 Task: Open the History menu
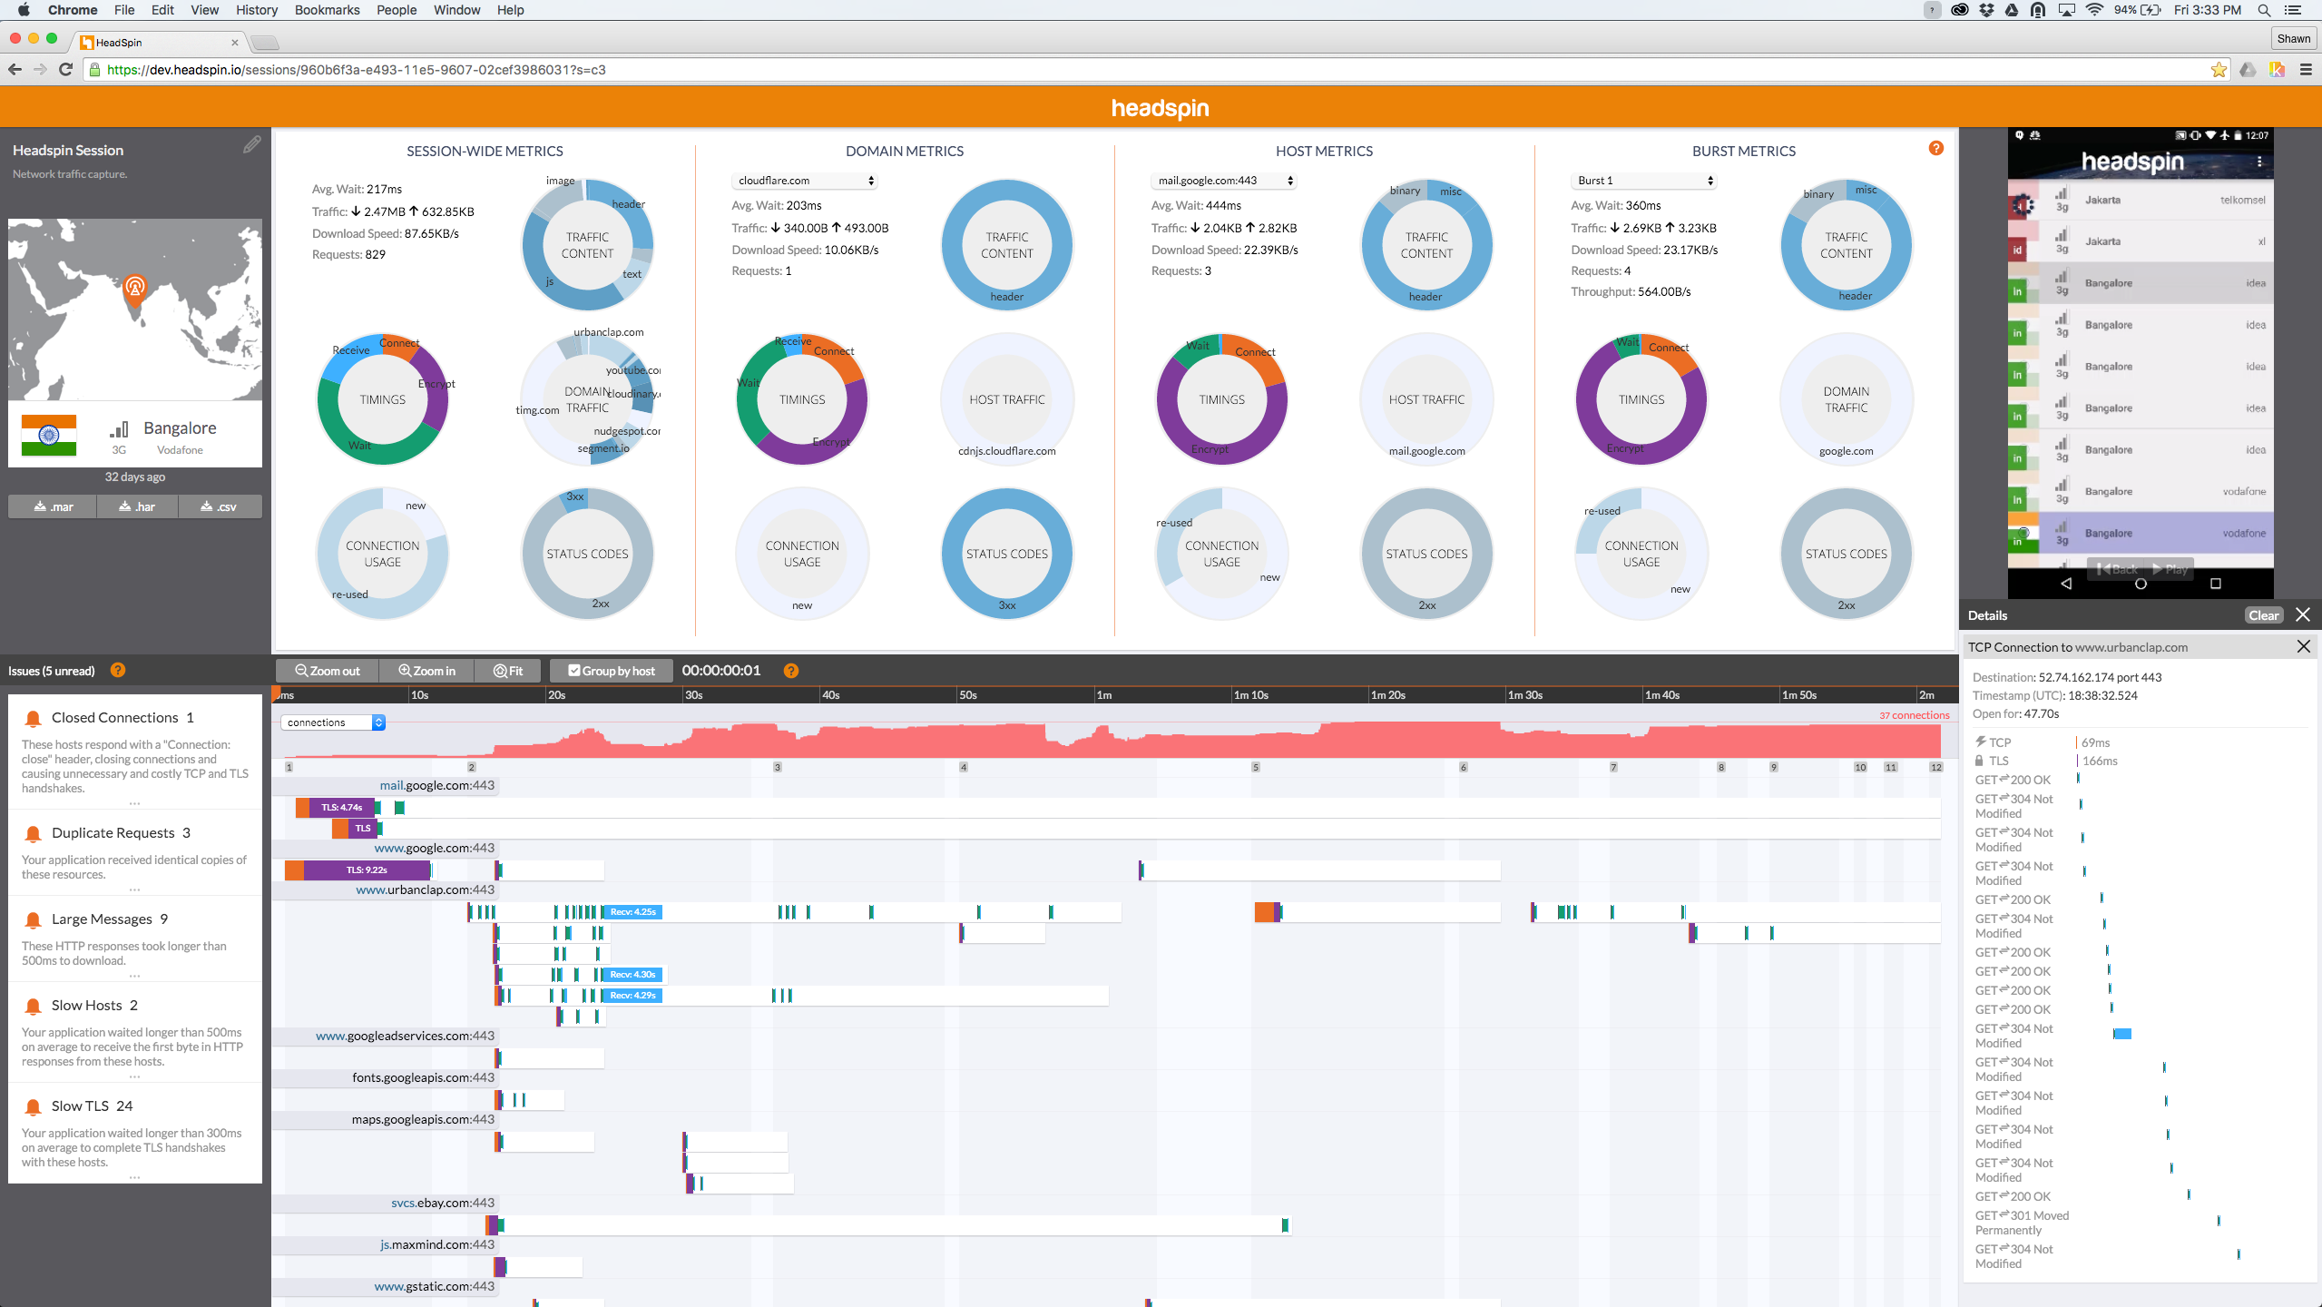click(x=256, y=10)
